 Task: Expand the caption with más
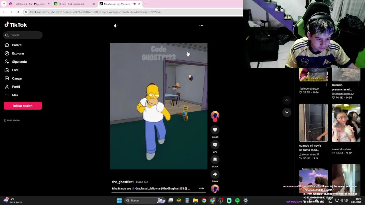point(201,188)
